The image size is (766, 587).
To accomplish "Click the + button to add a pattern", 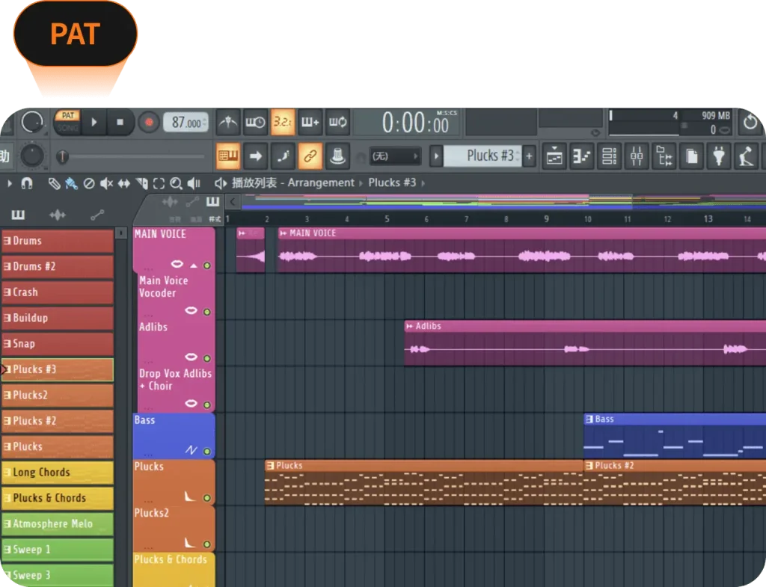I will click(529, 156).
